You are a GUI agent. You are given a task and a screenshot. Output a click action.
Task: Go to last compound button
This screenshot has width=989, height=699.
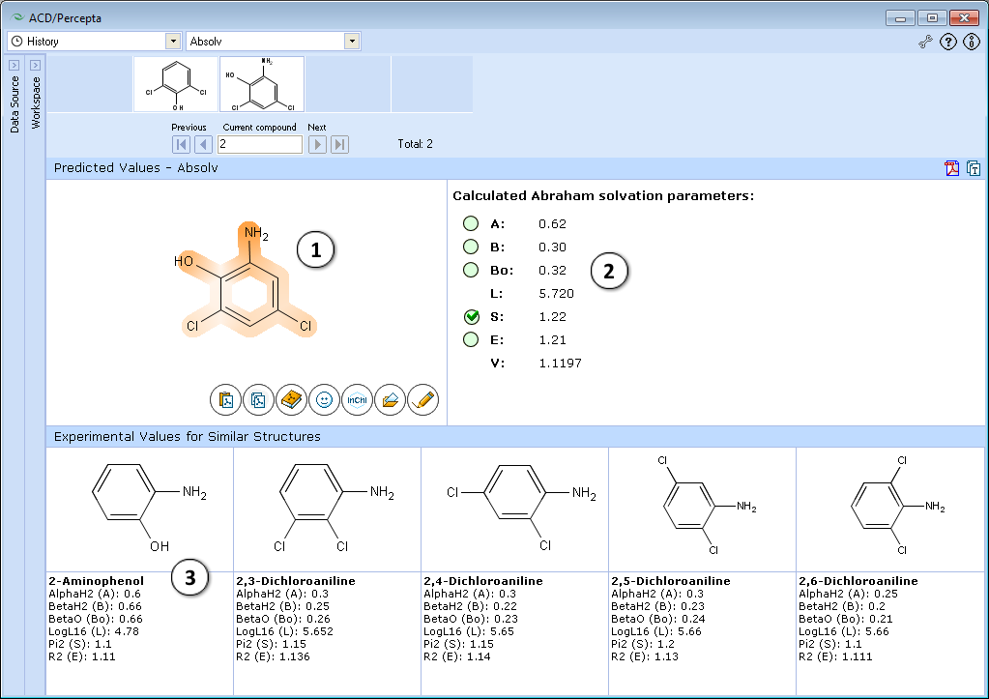click(339, 144)
